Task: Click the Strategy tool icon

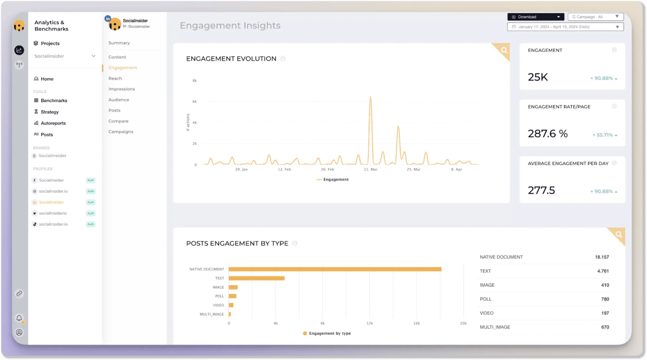Action: pos(35,111)
